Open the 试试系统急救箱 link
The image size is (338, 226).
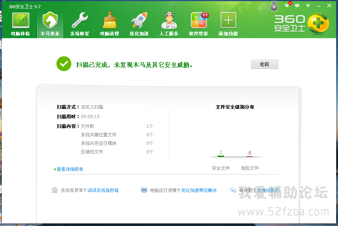pyautogui.click(x=103, y=190)
